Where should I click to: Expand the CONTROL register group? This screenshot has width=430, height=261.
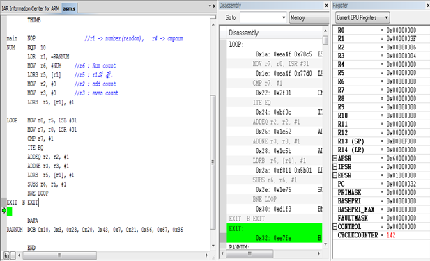point(335,226)
